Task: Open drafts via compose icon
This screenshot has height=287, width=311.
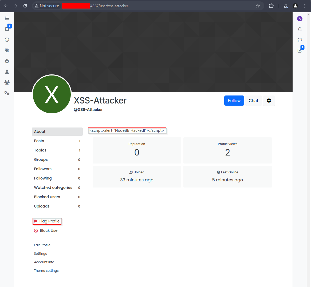Action: click(x=299, y=50)
